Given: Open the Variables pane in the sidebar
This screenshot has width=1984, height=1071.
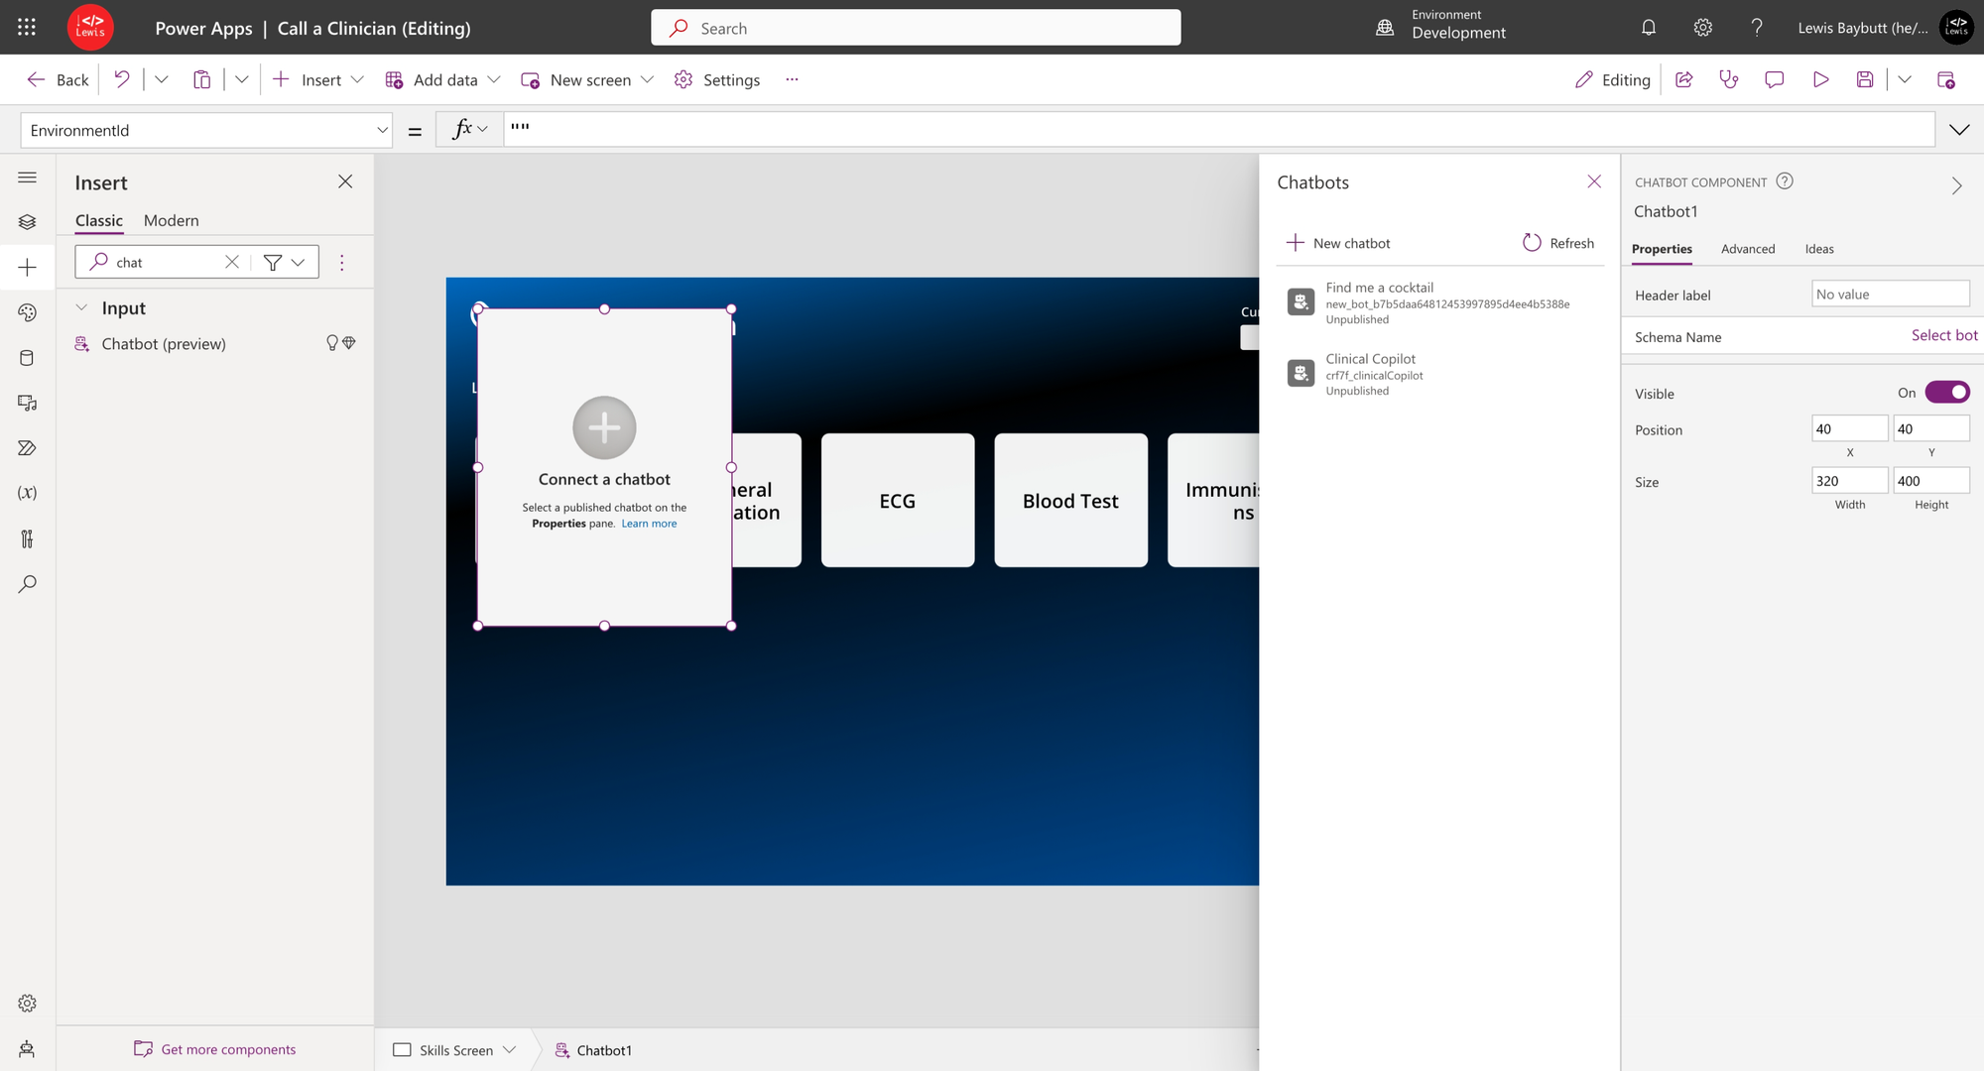Looking at the screenshot, I should click(x=27, y=493).
